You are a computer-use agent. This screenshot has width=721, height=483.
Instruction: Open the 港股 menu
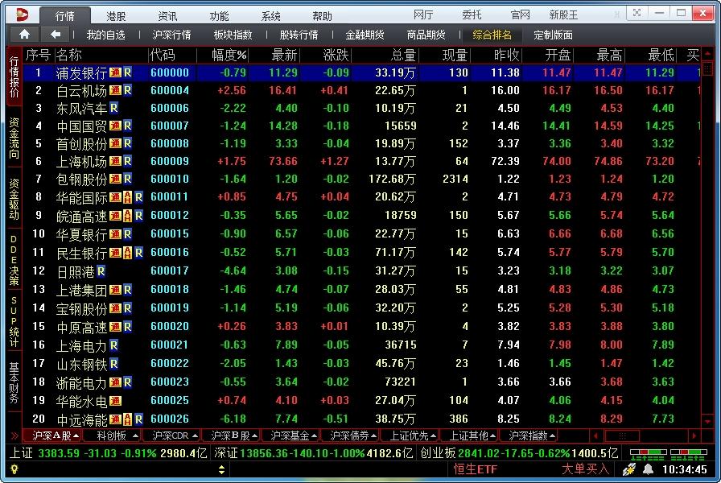(x=116, y=16)
